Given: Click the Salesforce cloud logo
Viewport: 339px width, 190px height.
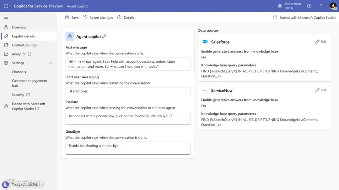Looking at the screenshot, I should point(205,42).
